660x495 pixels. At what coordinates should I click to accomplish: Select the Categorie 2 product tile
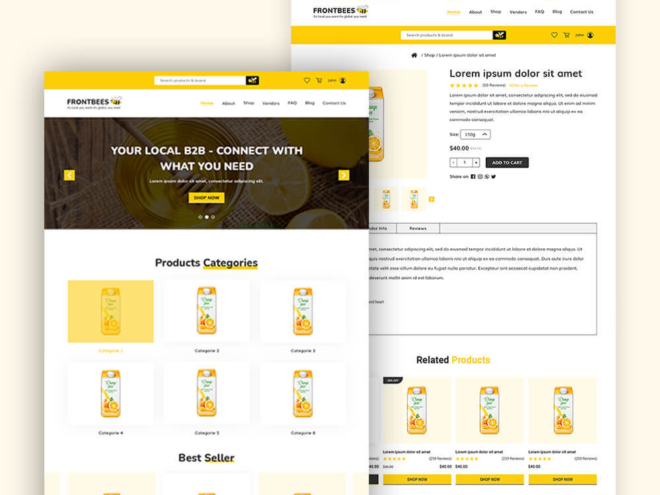pos(207,312)
